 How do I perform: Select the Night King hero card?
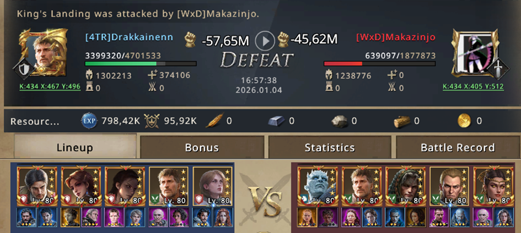[x=318, y=186]
